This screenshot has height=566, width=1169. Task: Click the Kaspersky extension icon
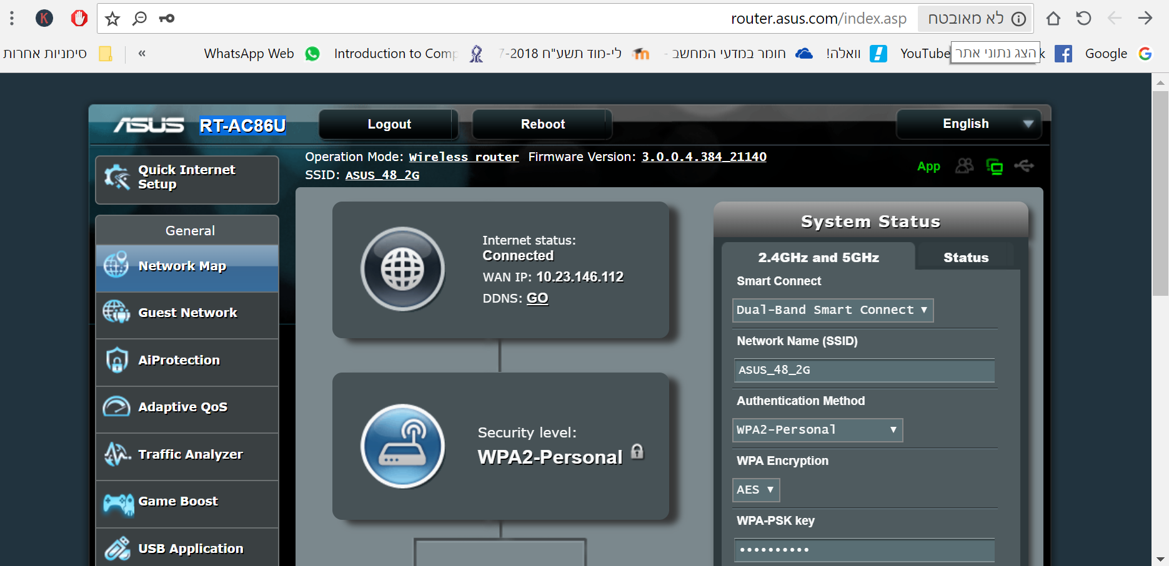click(x=44, y=18)
